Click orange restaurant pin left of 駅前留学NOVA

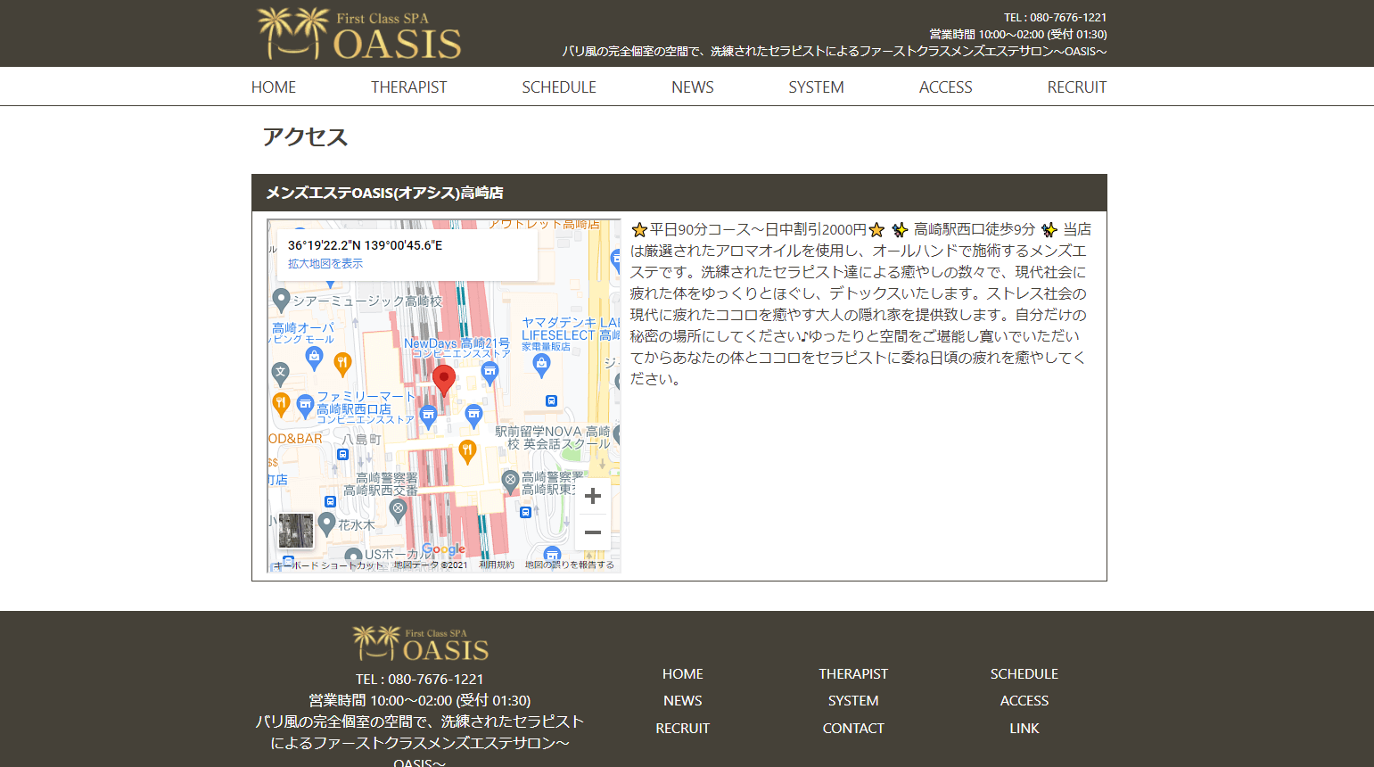point(467,451)
